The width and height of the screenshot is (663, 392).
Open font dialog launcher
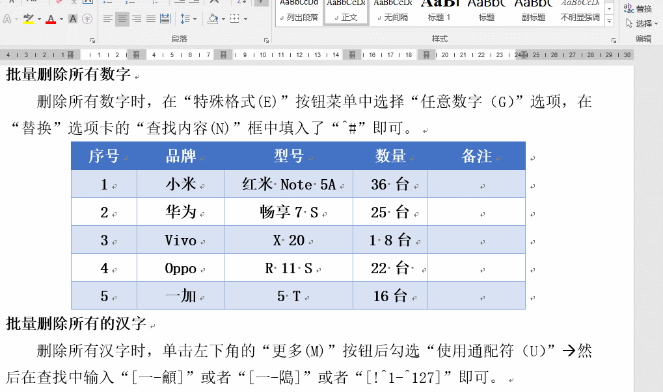pos(92,40)
